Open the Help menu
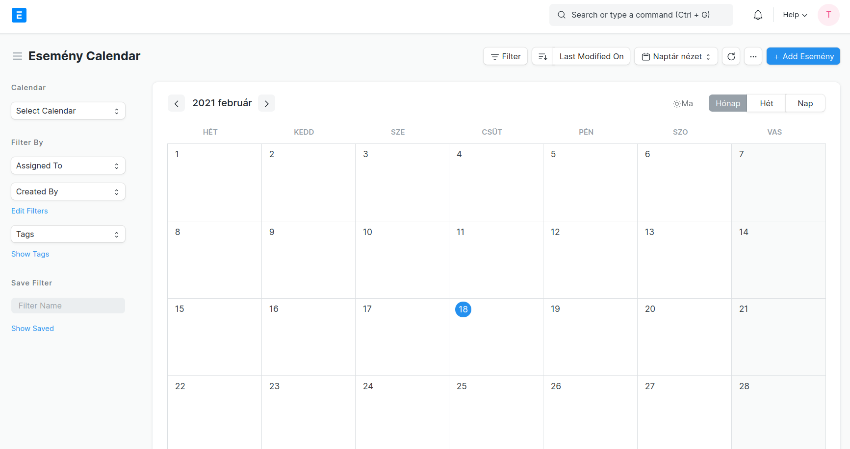 [x=795, y=15]
